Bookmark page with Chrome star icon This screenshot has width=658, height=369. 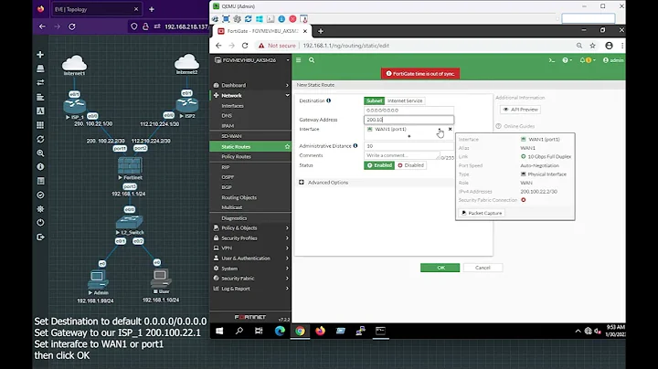click(x=592, y=46)
